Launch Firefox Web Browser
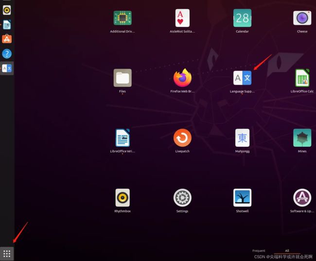Image resolution: width=316 pixels, height=261 pixels. pos(182,78)
